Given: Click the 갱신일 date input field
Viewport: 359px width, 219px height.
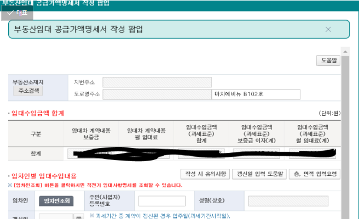Looking at the screenshot, I should tap(56, 217).
